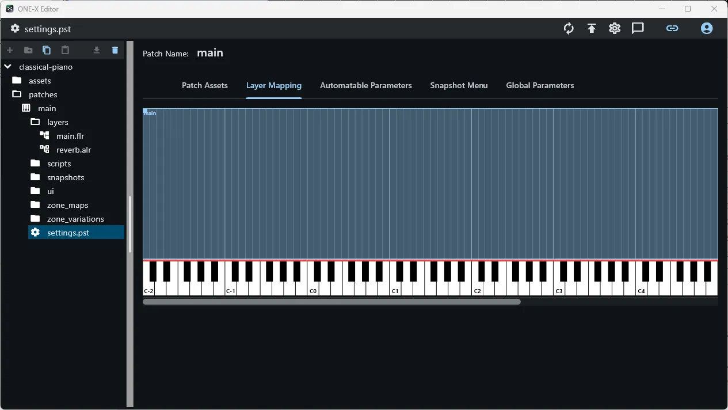The width and height of the screenshot is (728, 410).
Task: Open the Global Parameters tab
Action: [x=540, y=85]
